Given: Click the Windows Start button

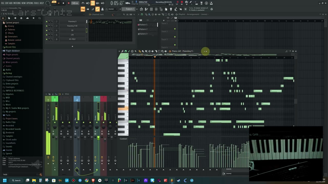Looking at the screenshot, I should click(5, 180).
